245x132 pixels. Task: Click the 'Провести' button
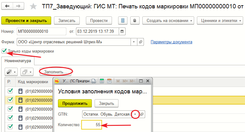(99, 20)
